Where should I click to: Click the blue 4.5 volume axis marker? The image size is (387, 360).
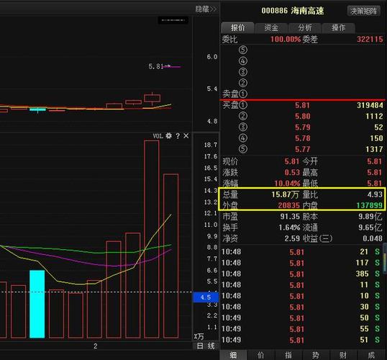pos(206,297)
